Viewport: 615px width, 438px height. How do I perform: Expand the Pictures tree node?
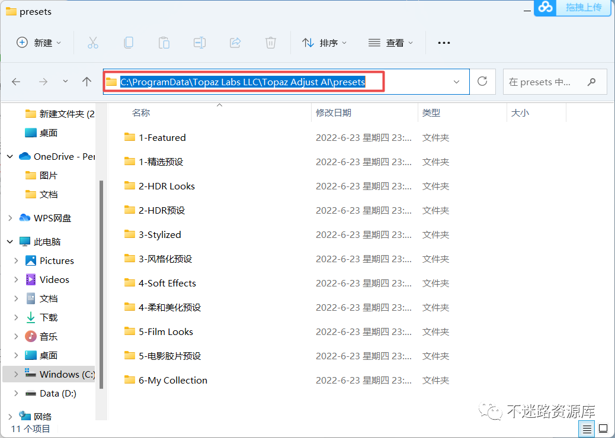[16, 260]
